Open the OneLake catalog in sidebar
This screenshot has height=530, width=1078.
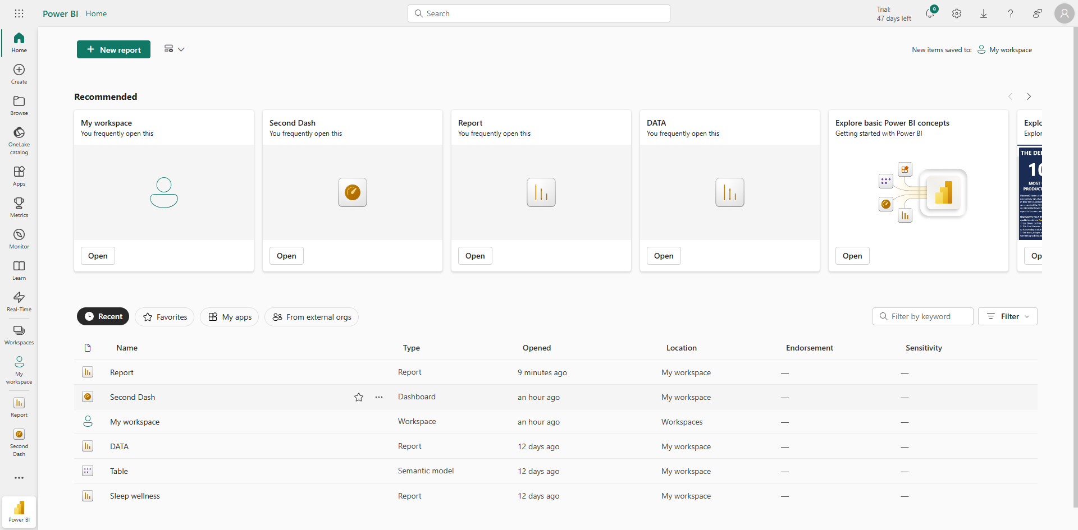[x=19, y=140]
